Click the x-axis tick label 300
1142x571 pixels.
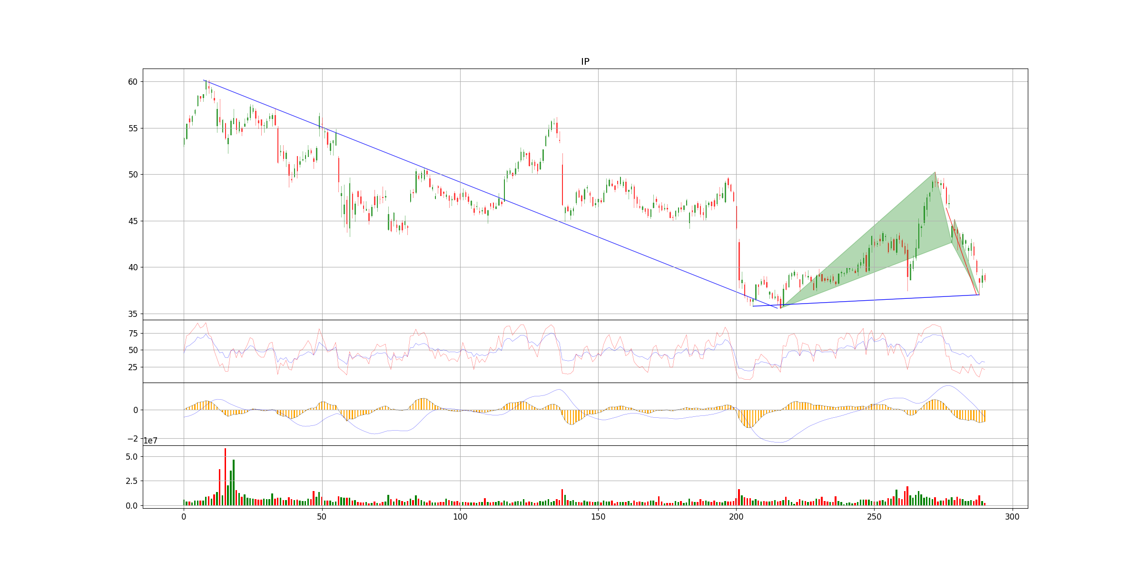(x=1012, y=517)
